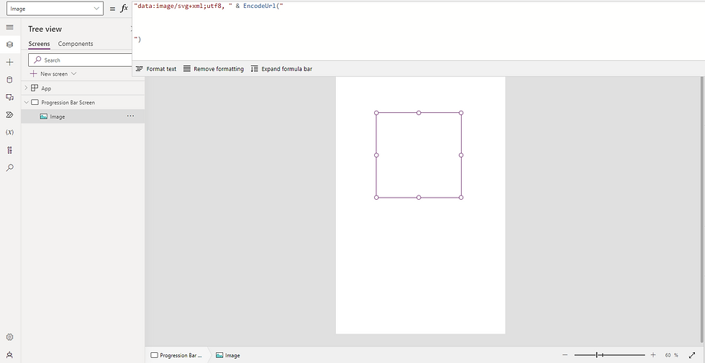Zoom in with the plus icon
705x363 pixels.
tap(653, 355)
